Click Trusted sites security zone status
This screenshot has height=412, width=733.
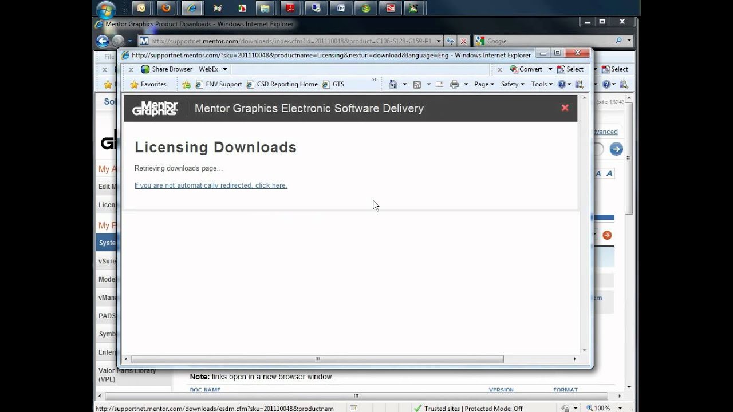point(468,408)
